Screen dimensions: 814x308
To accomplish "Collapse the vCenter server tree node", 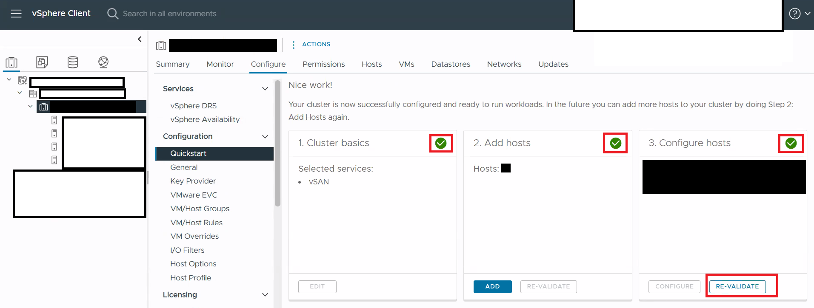I will (9, 79).
